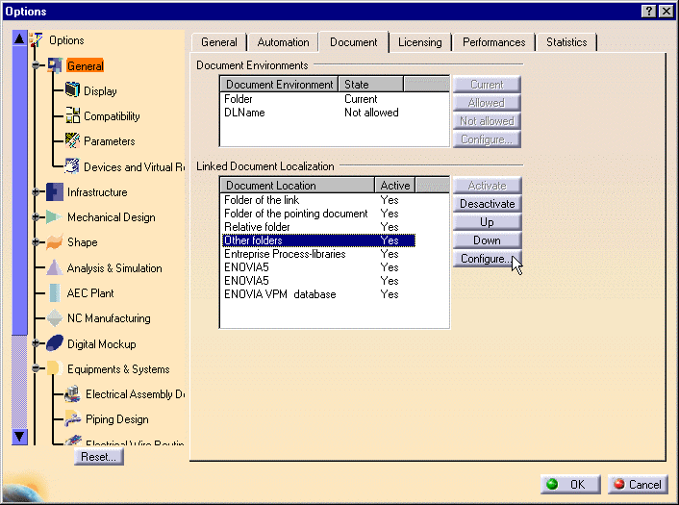Expand the Infrastructure tree node

[x=37, y=192]
